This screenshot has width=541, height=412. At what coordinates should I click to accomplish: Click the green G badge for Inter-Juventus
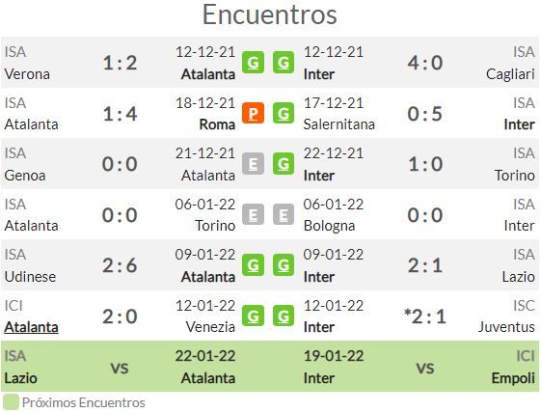[x=284, y=316]
